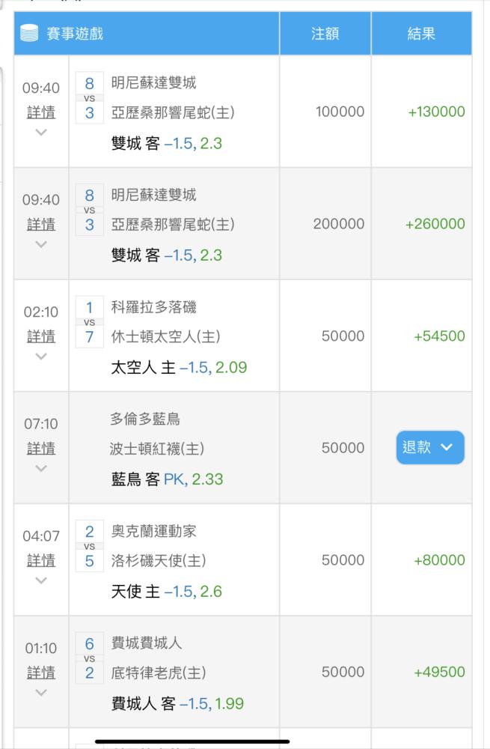This screenshot has height=749, width=490.
Task: Expand chevron under second 09:40 row
Action: click(x=41, y=245)
